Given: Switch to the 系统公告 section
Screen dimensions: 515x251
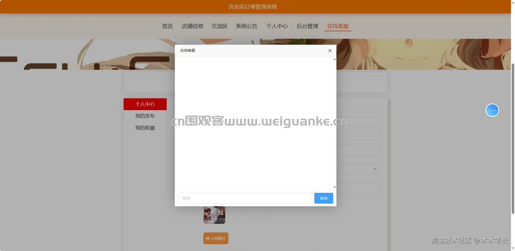Looking at the screenshot, I should click(246, 26).
